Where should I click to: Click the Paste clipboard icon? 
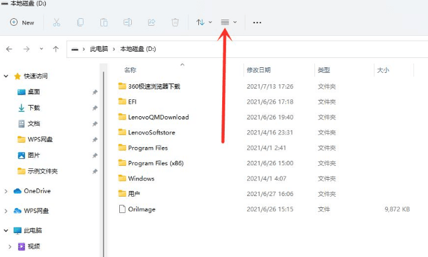click(x=104, y=23)
